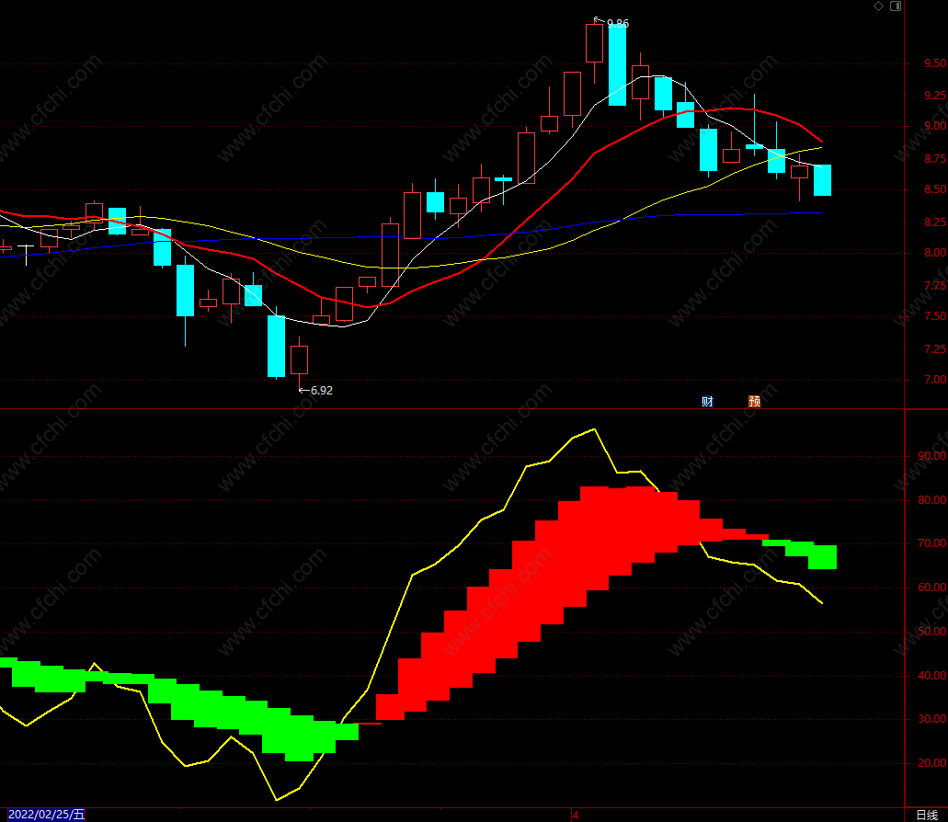
Task: Select the tall cyan candle beside 9.86
Action: coord(617,64)
